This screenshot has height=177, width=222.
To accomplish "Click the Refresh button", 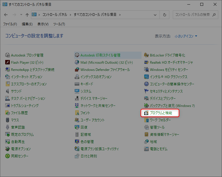I will click(164, 15).
